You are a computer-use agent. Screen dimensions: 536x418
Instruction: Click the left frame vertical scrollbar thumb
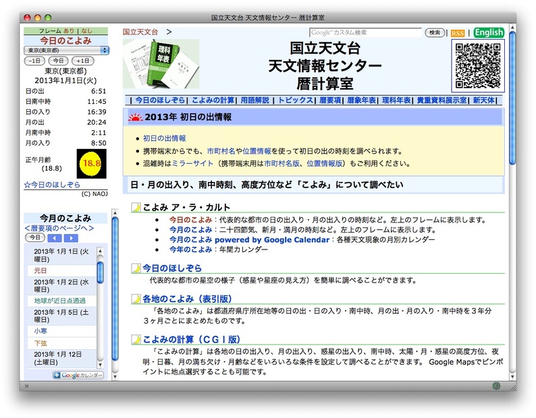tap(115, 289)
